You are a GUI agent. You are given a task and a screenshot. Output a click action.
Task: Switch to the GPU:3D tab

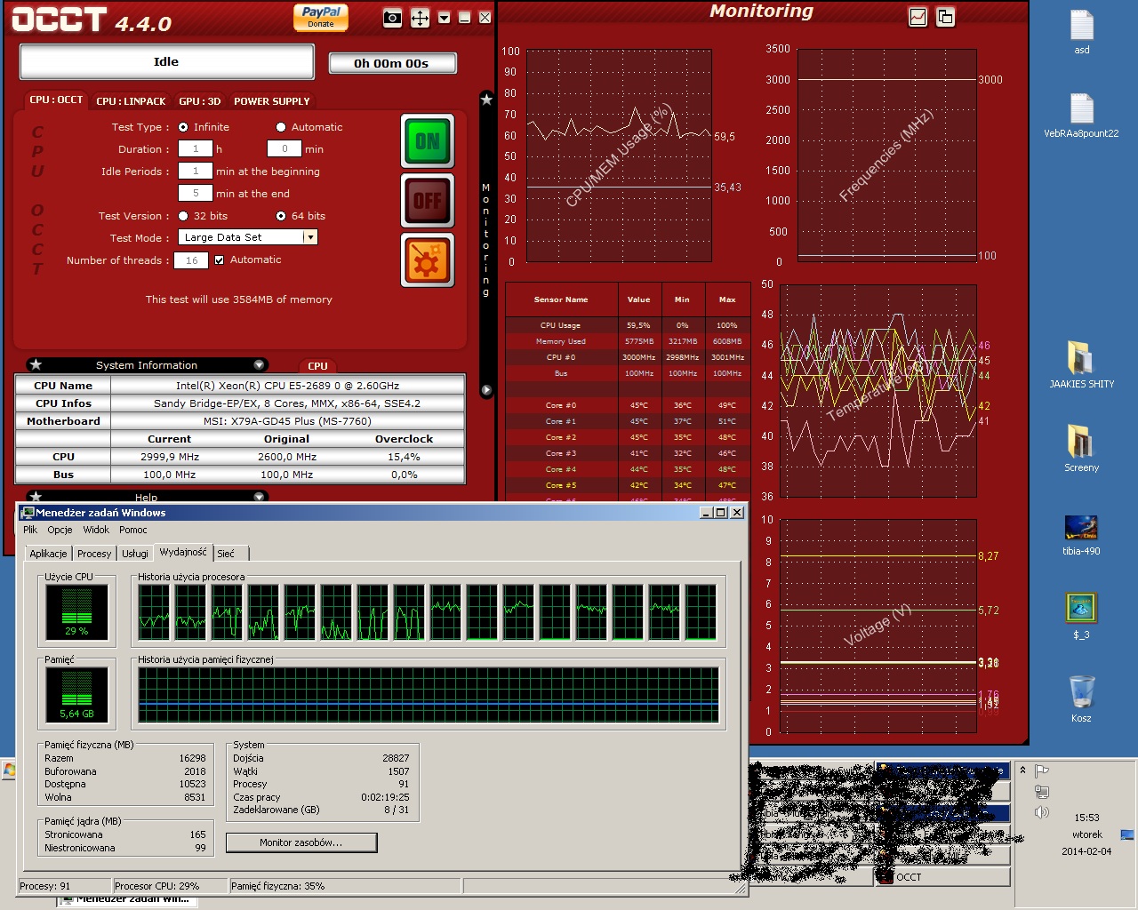point(199,101)
